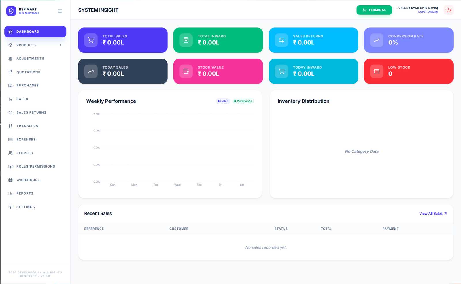This screenshot has width=461, height=284.
Task: Open the Warehouse menu item
Action: pos(28,180)
